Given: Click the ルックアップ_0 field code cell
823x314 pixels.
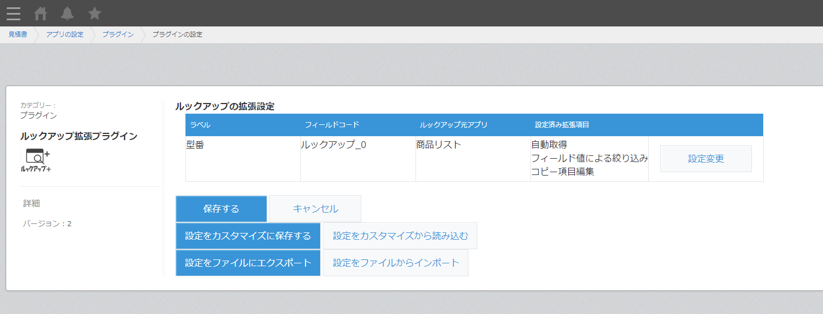Looking at the screenshot, I should (358, 159).
